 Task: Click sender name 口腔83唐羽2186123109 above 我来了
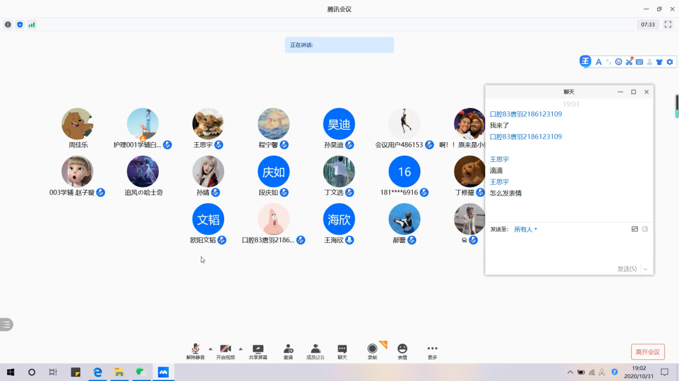point(525,114)
